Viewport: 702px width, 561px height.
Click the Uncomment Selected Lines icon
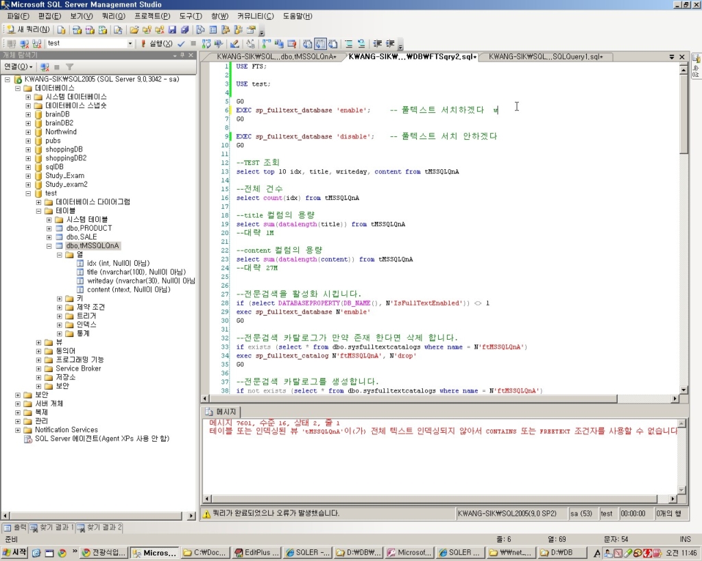[x=361, y=43]
